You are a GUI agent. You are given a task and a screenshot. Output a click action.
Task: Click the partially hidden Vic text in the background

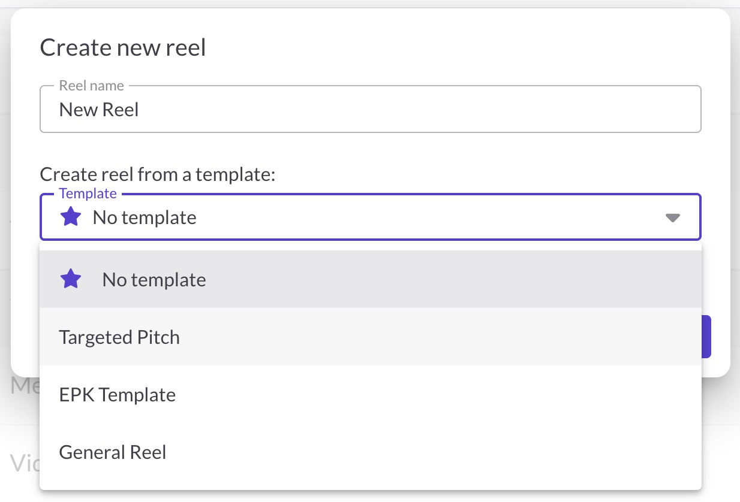[x=24, y=462]
